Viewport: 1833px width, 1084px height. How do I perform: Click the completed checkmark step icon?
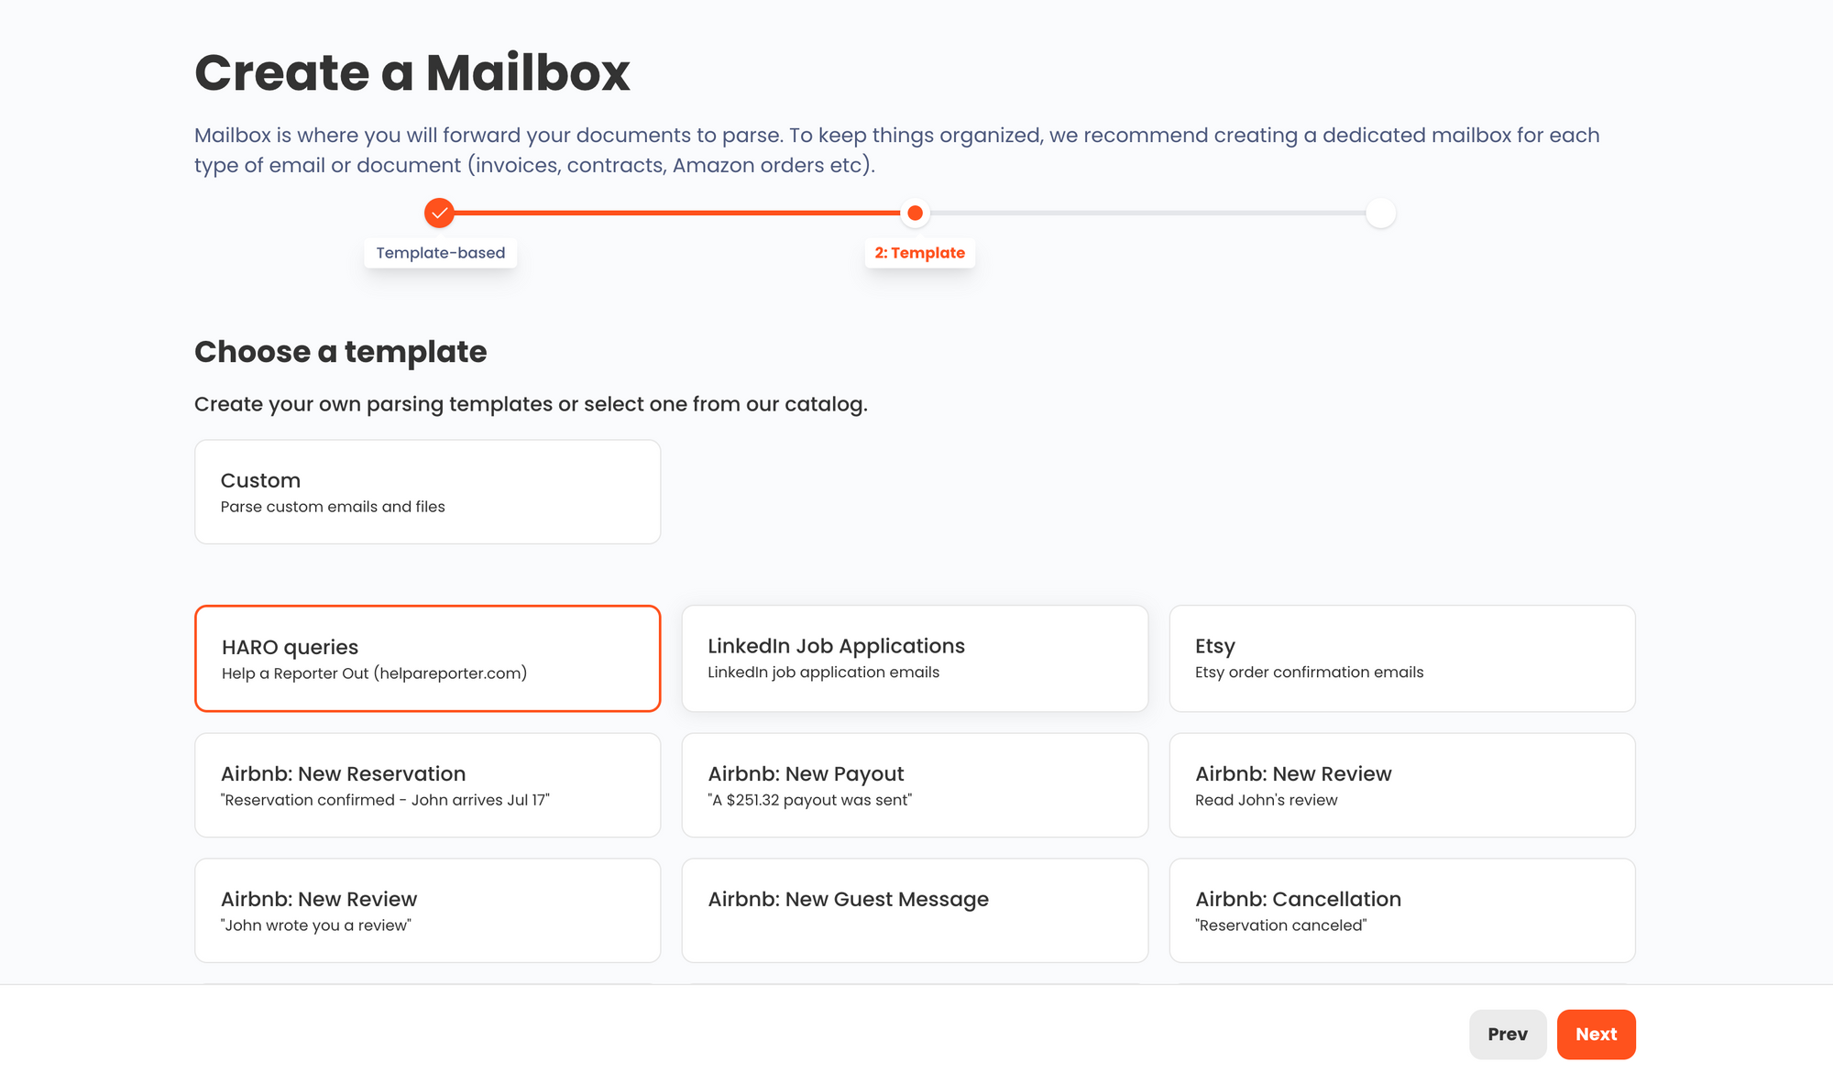point(439,213)
